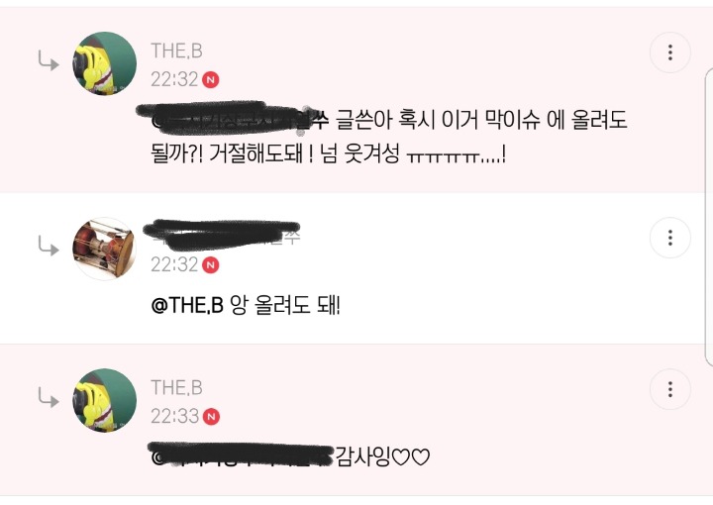Open THE.B profile picture on the top comment

(105, 63)
